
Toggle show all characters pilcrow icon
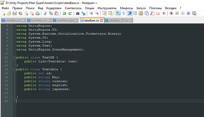tap(124, 13)
